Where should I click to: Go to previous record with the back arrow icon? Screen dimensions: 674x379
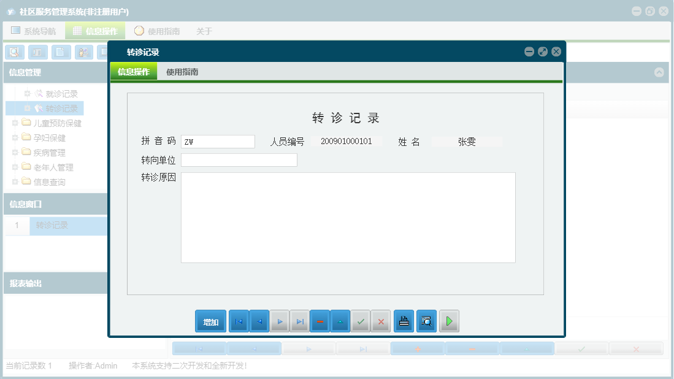point(259,321)
